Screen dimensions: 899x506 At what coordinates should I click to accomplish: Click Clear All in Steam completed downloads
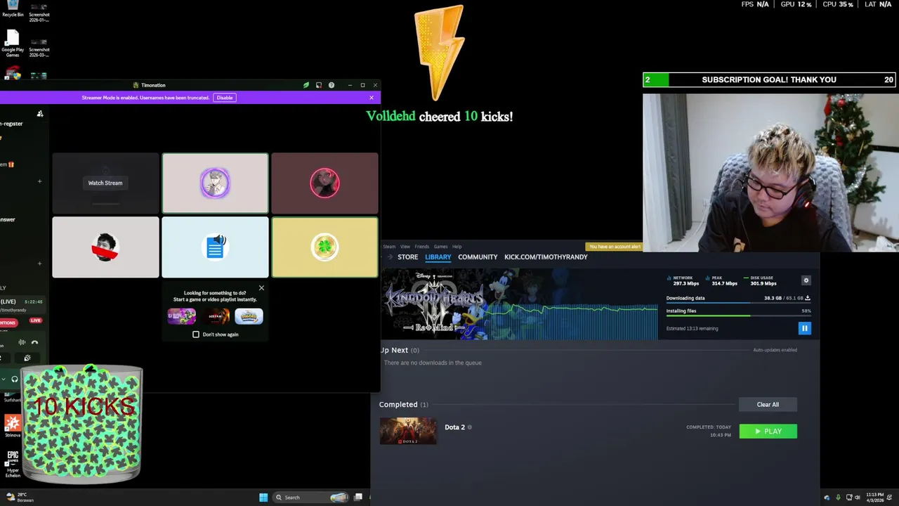click(x=768, y=404)
